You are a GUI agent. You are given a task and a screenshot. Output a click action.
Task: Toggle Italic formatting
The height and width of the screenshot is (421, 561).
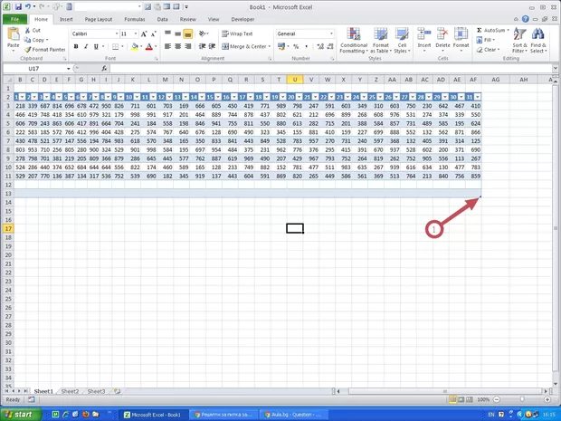tap(86, 46)
